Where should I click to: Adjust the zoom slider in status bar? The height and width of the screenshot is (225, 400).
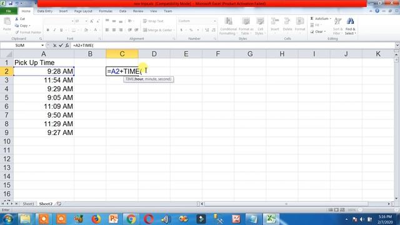(x=378, y=210)
